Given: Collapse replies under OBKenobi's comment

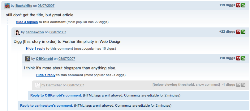Looking at the screenshot, I should pos(46,75).
